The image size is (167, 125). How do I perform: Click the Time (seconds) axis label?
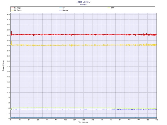[83, 122]
